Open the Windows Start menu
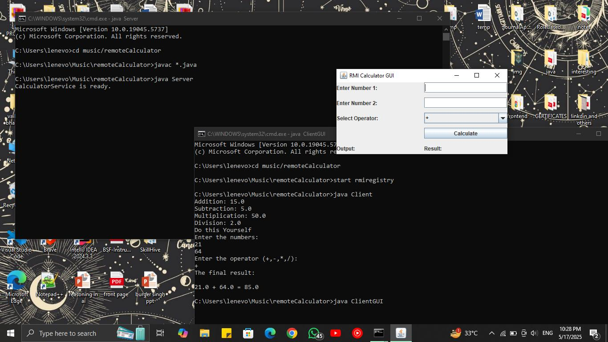The image size is (608, 342). click(10, 333)
